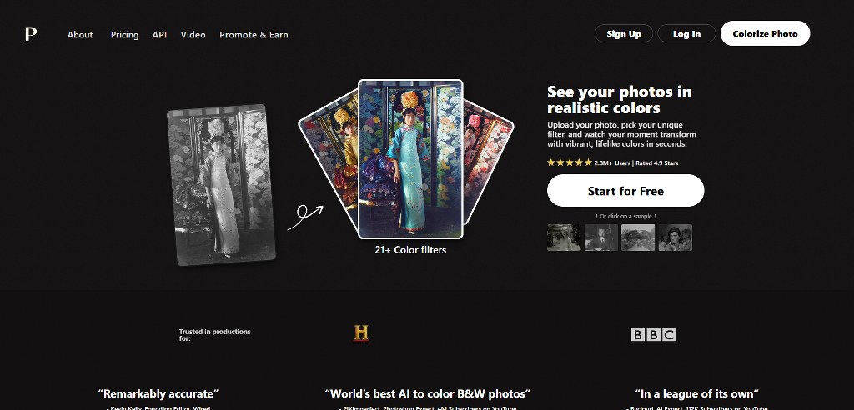
Task: Open the API menu link
Action: [x=159, y=35]
